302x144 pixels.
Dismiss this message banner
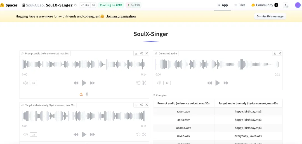(270, 16)
